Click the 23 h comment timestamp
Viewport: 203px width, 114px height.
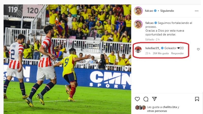[148, 53]
